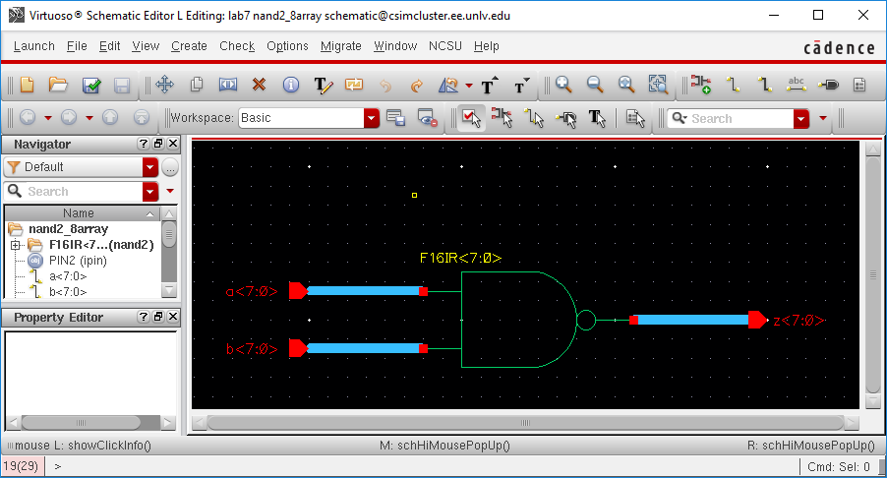Select the Stretch tool icon
887x478 pixels.
pos(228,85)
